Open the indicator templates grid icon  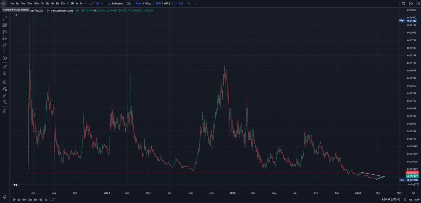pos(129,3)
